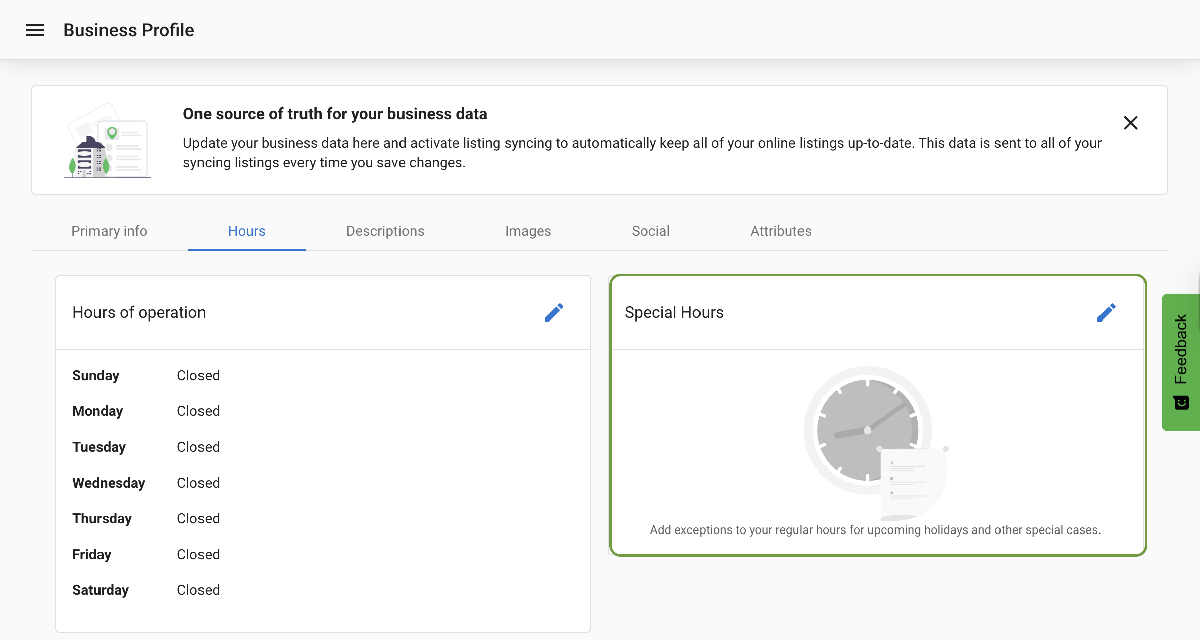Click the Sunday Closed status
Image resolution: width=1200 pixels, height=640 pixels.
(198, 375)
